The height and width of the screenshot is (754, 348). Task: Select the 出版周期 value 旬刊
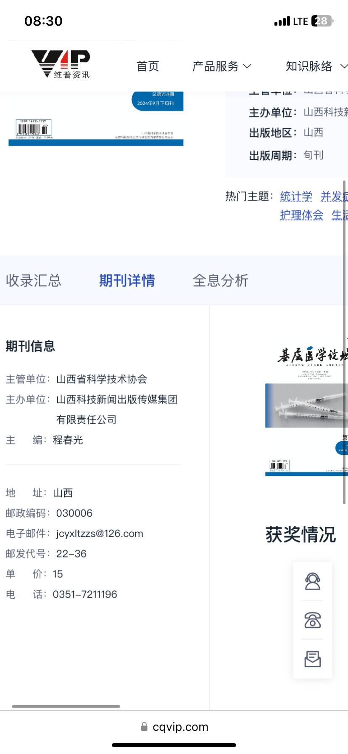(314, 155)
